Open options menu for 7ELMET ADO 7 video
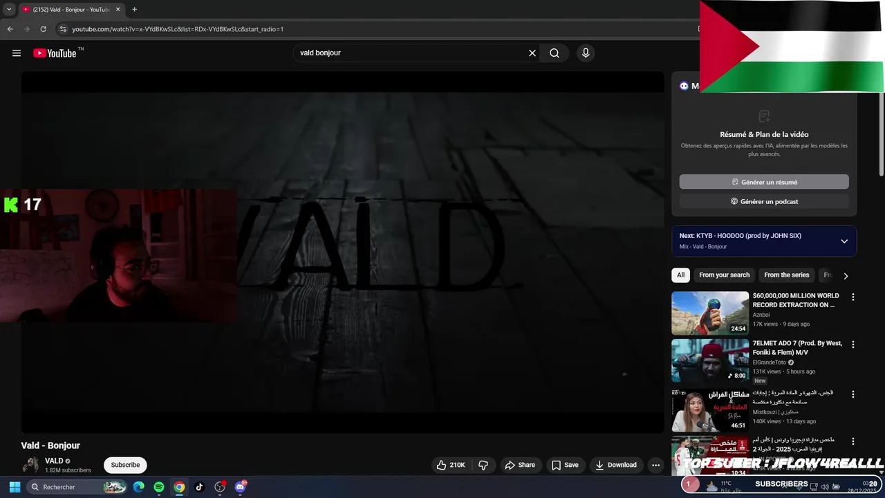The width and height of the screenshot is (885, 498). coord(853,344)
